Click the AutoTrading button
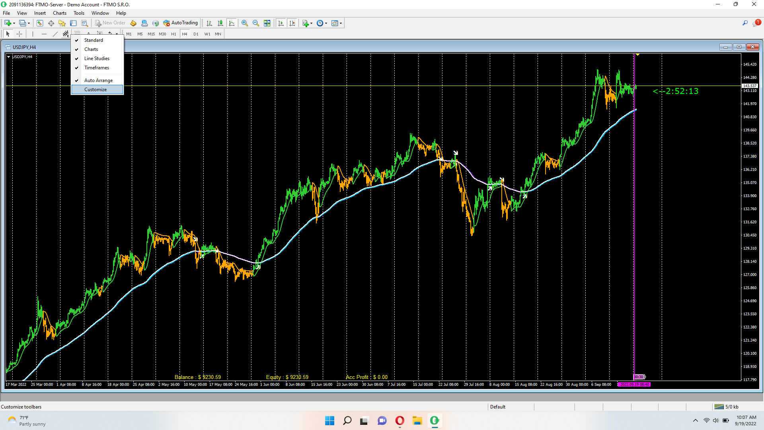This screenshot has height=430, width=764. tap(181, 23)
